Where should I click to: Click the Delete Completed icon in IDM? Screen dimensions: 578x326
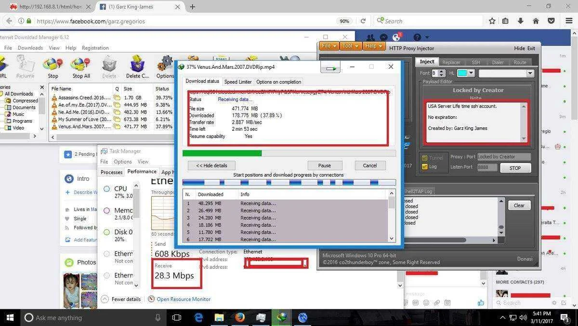(x=137, y=64)
